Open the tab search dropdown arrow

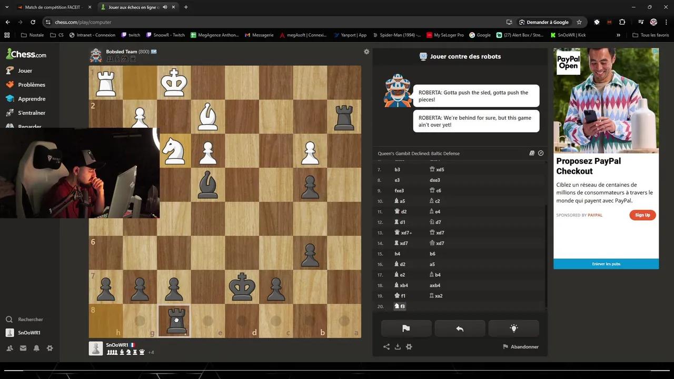7,7
